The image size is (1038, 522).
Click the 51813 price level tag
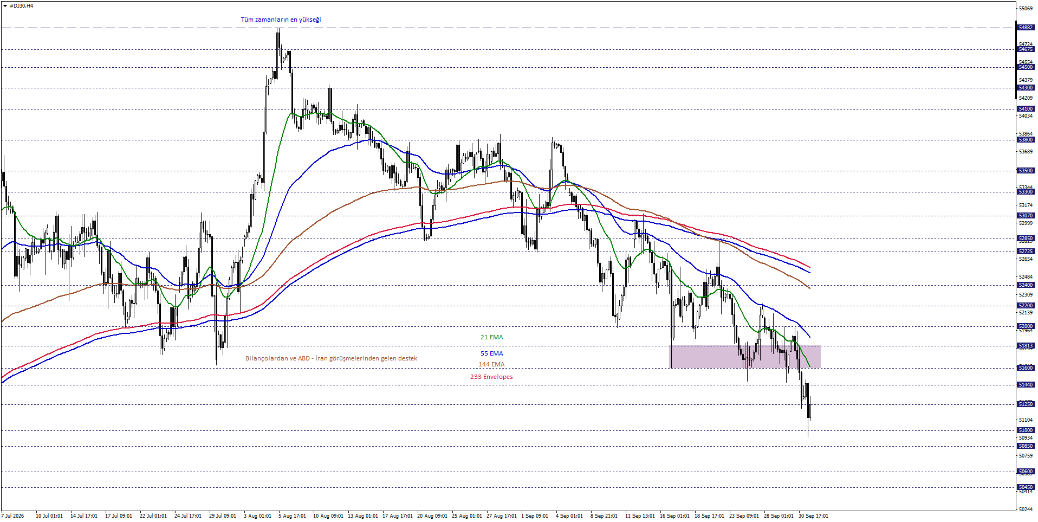1026,346
